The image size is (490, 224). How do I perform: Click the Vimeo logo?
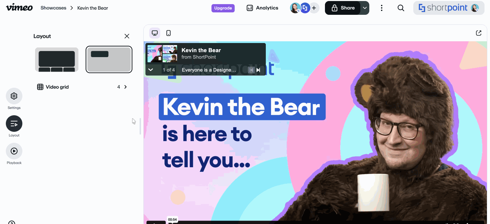point(19,8)
